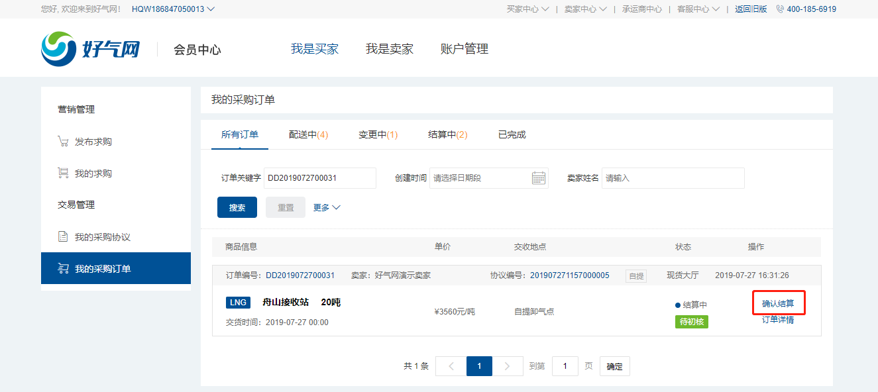Open the calendar icon in 创建时间 field
Screen dimensions: 878x392
539,178
